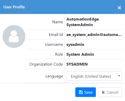This screenshot has width=125, height=101.
Task: Click the X icon on Cancel button
Action: click(x=103, y=92)
